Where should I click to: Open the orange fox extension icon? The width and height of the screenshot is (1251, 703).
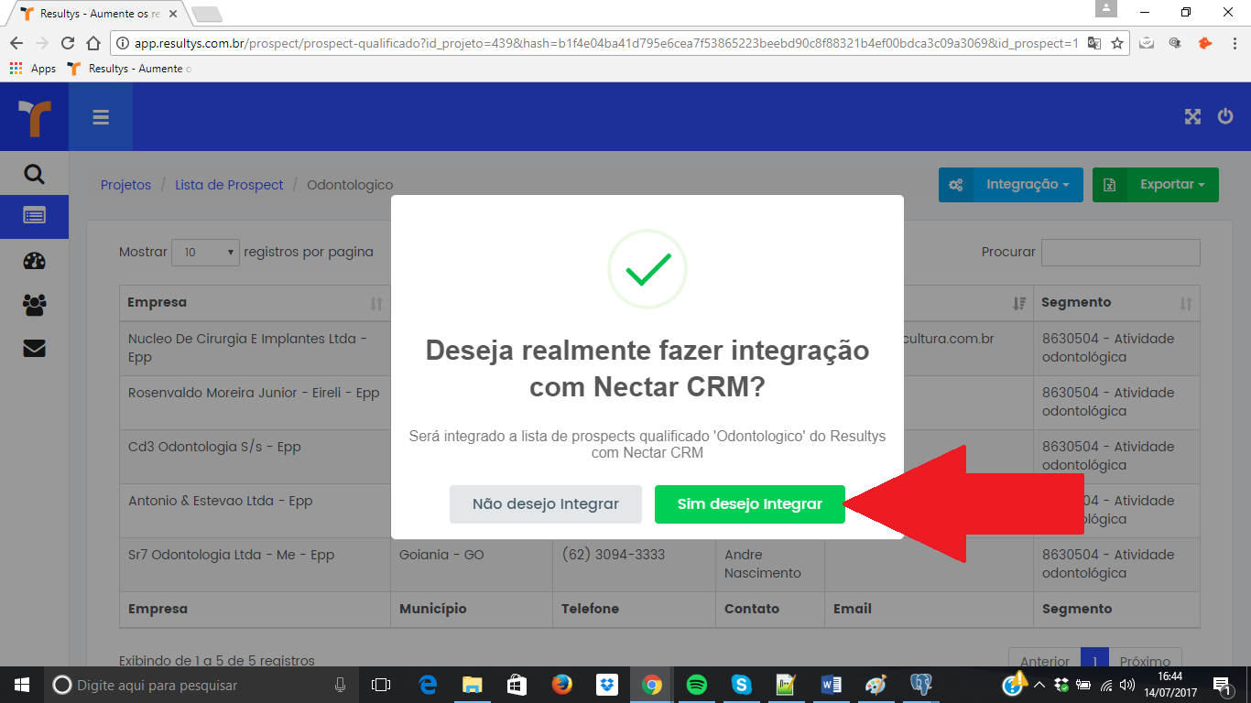coord(1204,43)
